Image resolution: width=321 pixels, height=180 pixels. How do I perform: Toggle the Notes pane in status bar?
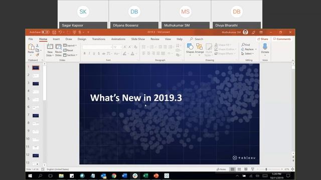click(x=221, y=169)
